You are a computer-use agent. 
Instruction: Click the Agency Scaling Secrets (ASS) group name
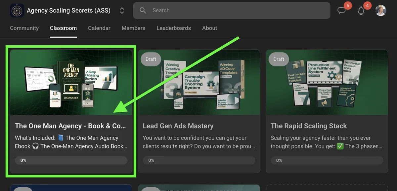pyautogui.click(x=68, y=11)
